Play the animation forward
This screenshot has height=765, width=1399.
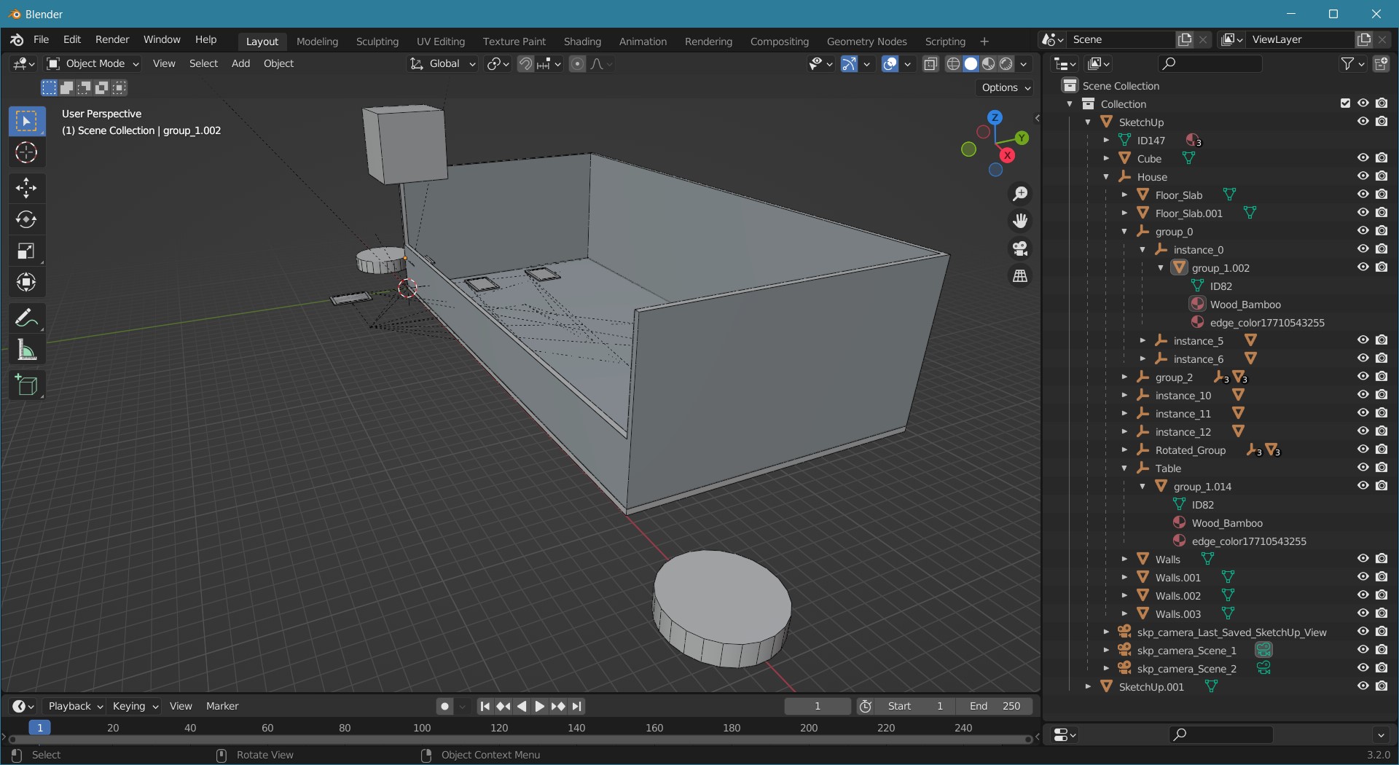(539, 706)
